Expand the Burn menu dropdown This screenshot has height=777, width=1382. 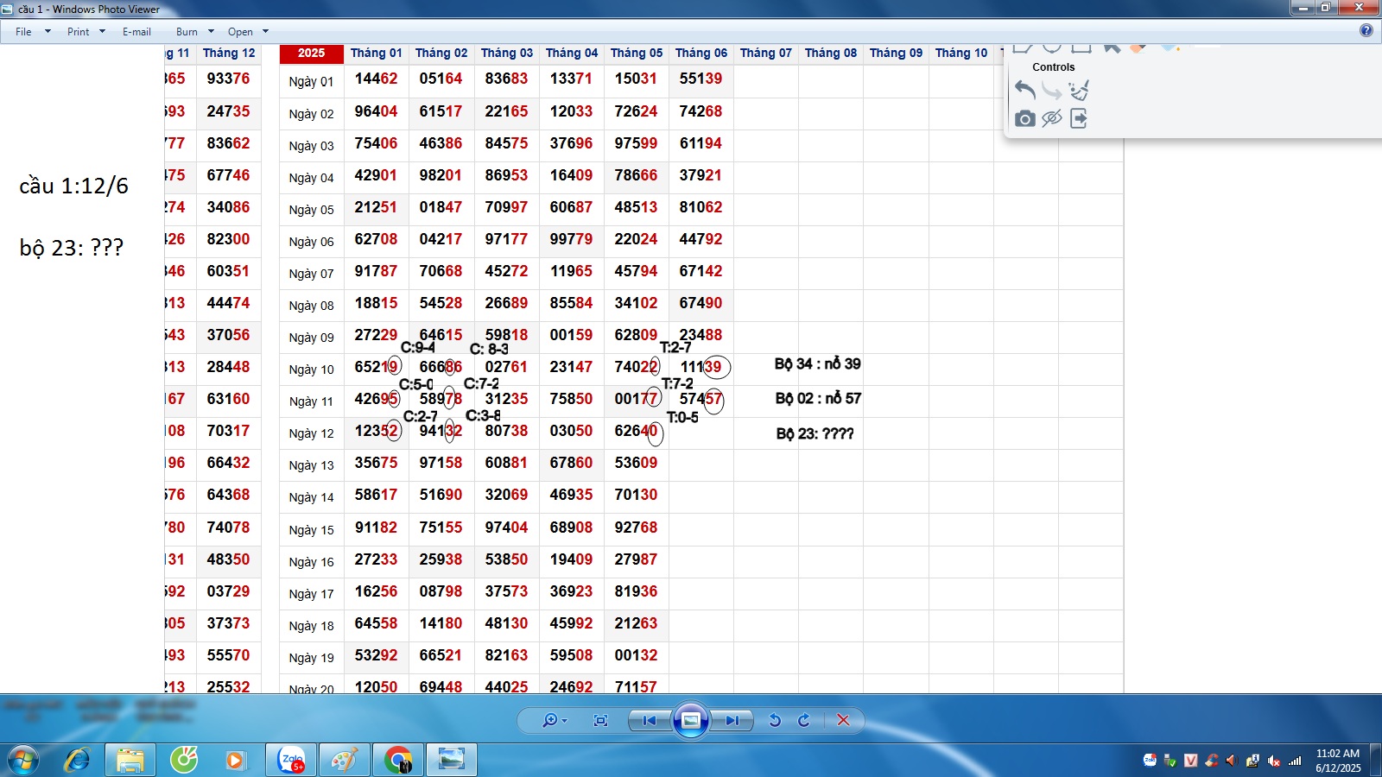pos(194,32)
